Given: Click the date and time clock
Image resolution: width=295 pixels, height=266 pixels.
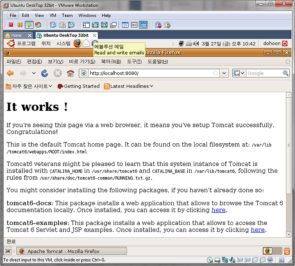Looking at the screenshot, I should (228, 44).
